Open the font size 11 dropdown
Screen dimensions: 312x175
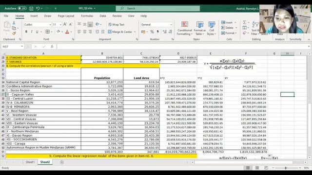60,25
